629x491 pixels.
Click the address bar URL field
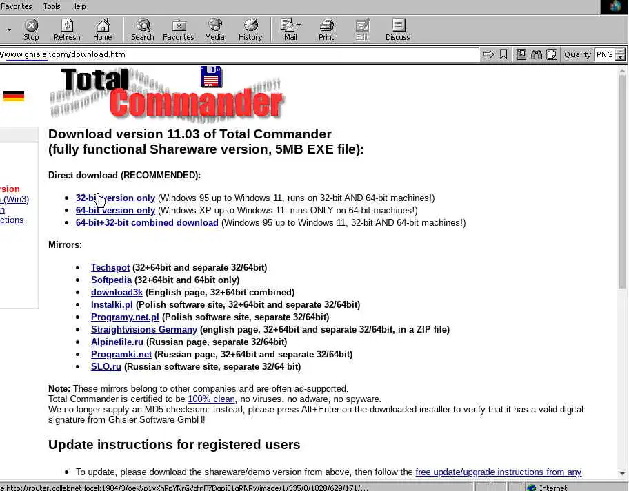pos(239,54)
